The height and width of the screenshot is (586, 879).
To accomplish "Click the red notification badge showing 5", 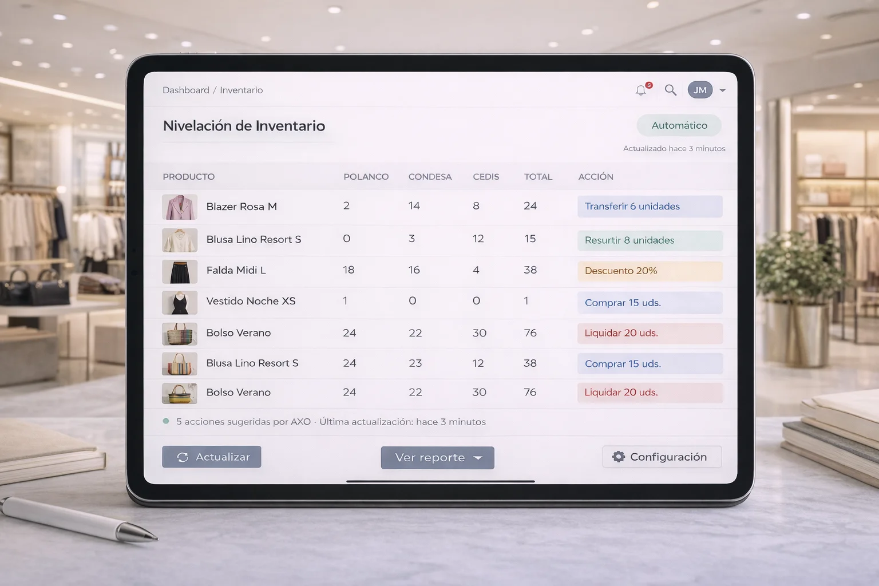I will pyautogui.click(x=648, y=84).
